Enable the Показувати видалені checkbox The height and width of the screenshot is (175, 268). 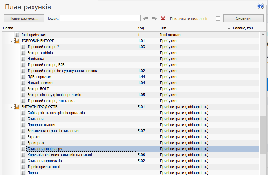tap(218, 19)
